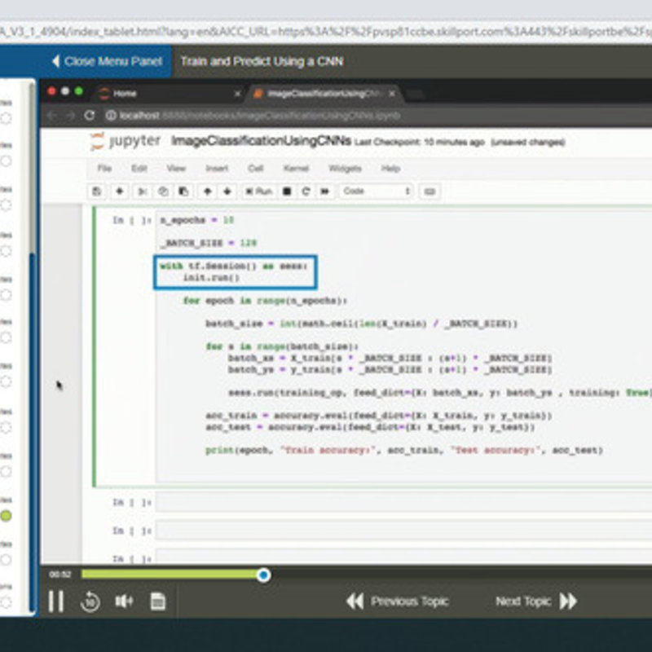Click the print Train accuracy line
The image size is (652, 652).
click(403, 450)
